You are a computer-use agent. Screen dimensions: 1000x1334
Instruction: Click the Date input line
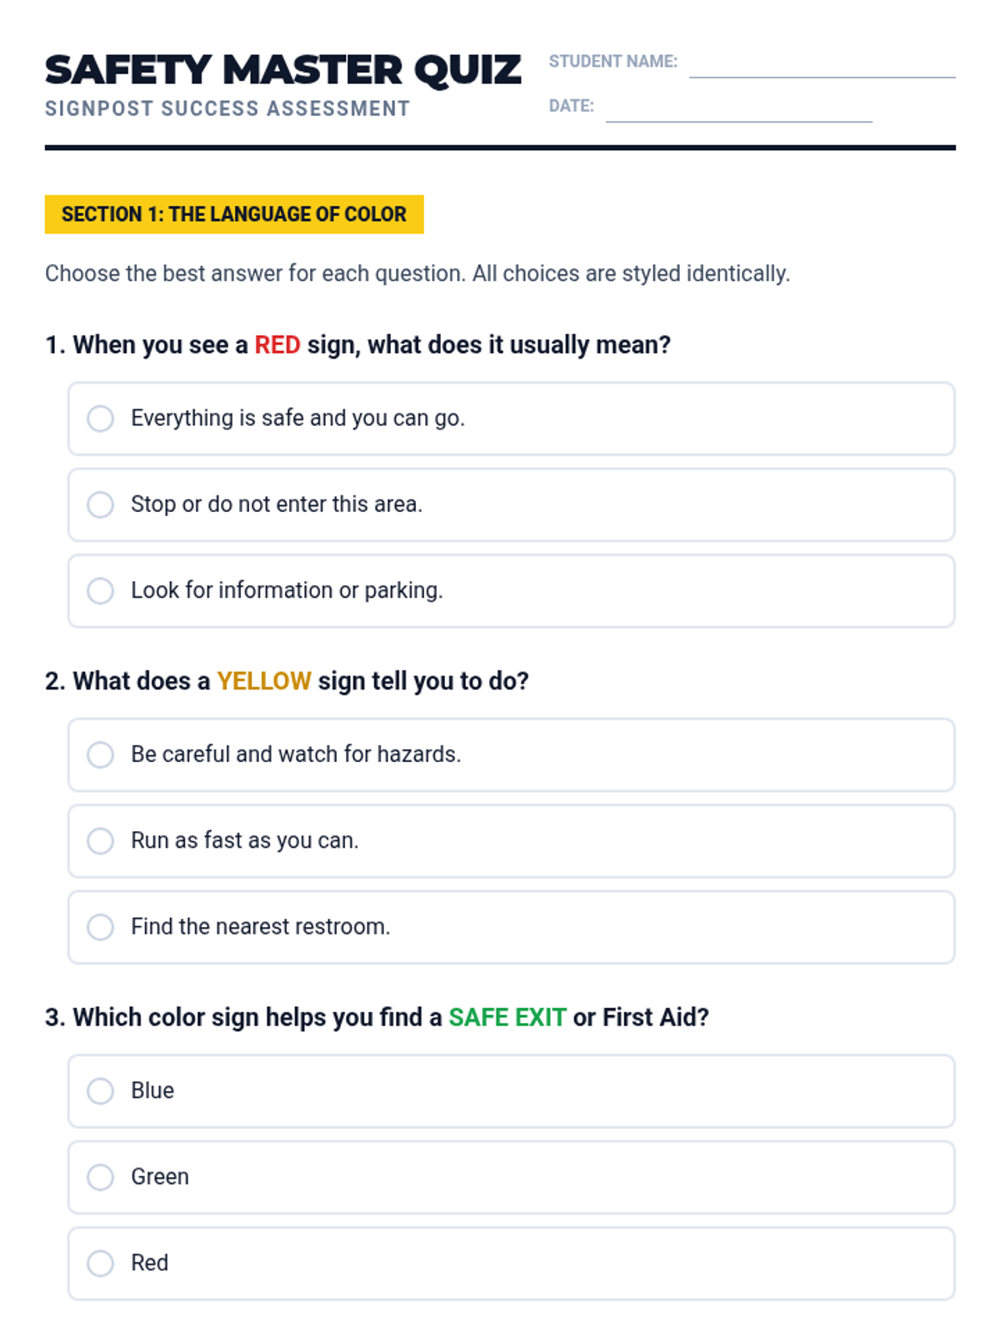(738, 111)
